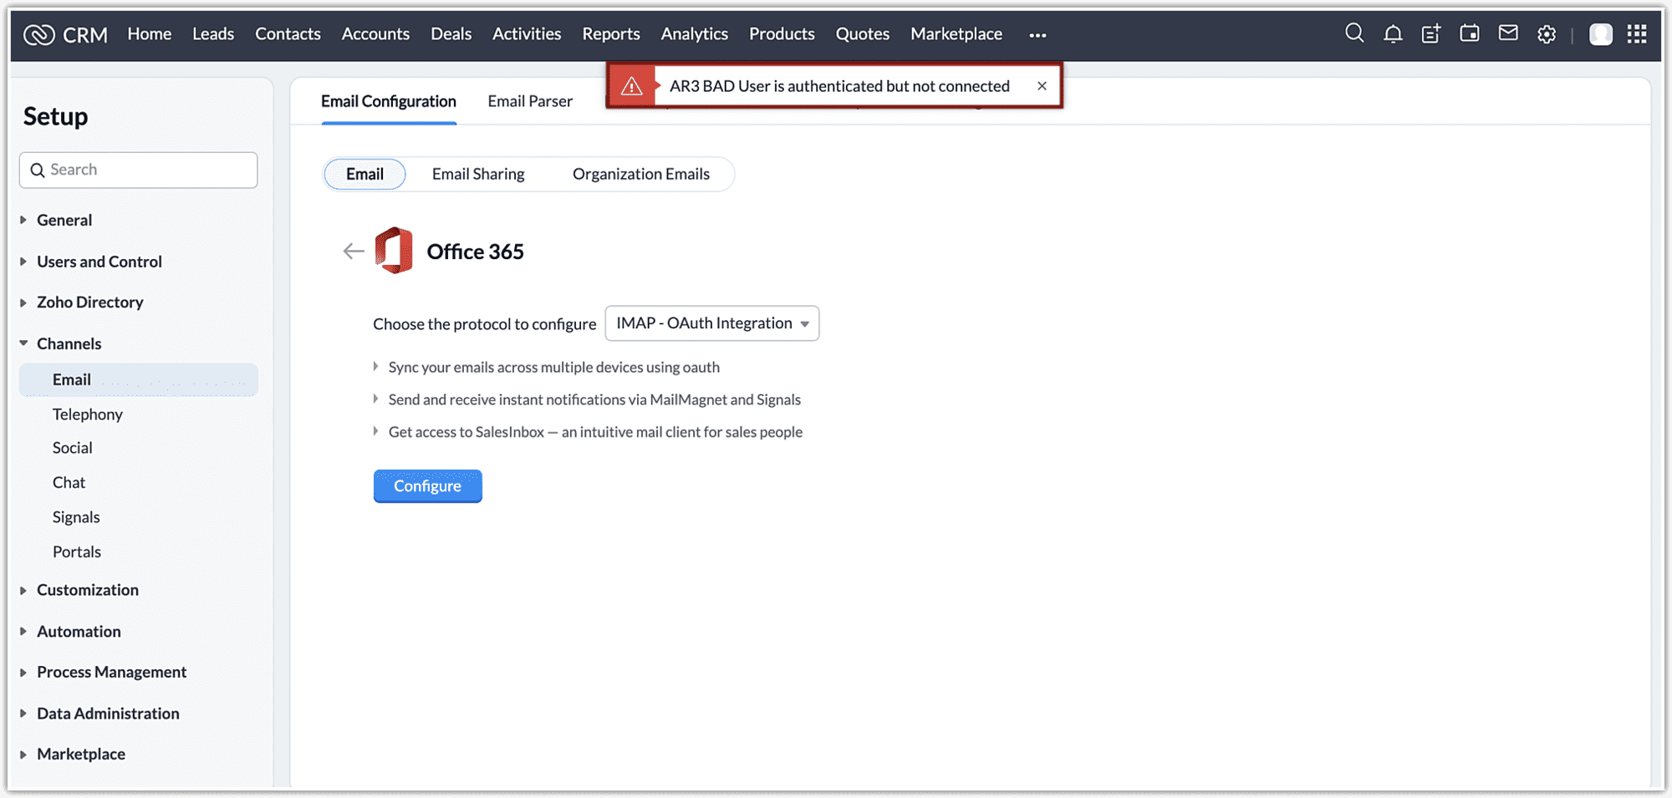Click the magnifier in Setup search
Screen dimensions: 1672x798
[x=38, y=170]
